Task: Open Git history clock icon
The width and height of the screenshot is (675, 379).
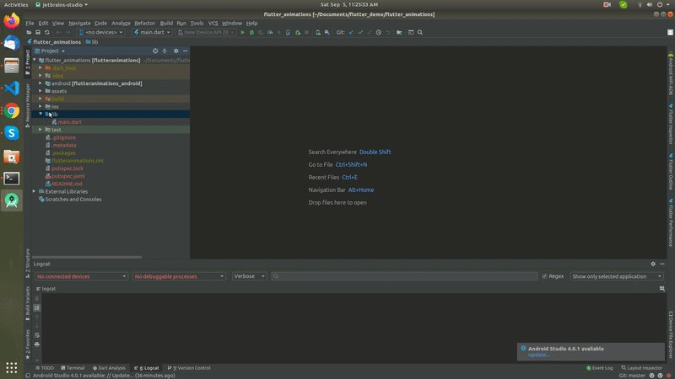Action: [x=378, y=32]
